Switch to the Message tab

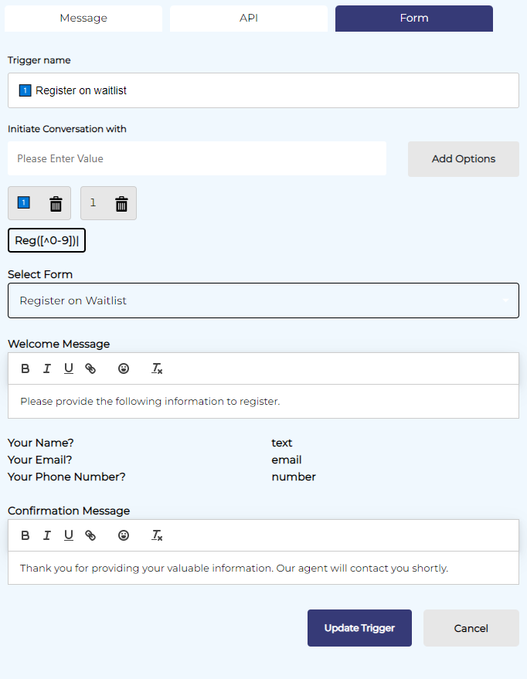click(x=83, y=19)
